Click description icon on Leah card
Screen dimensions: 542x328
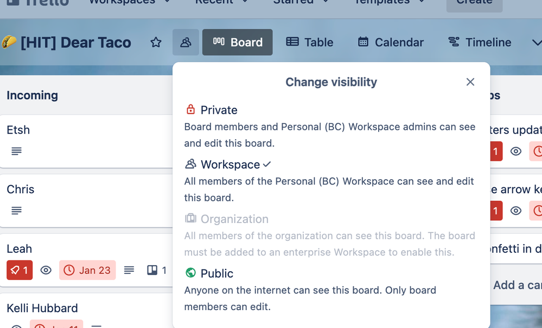(x=129, y=270)
